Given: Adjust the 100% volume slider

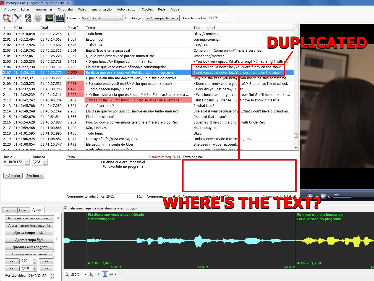Looking at the screenshot, I should [x=342, y=196].
